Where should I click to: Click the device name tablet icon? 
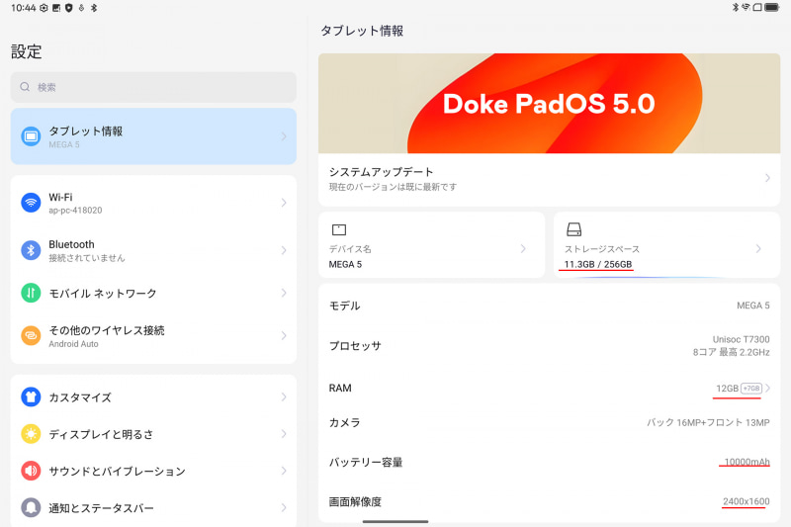click(339, 230)
